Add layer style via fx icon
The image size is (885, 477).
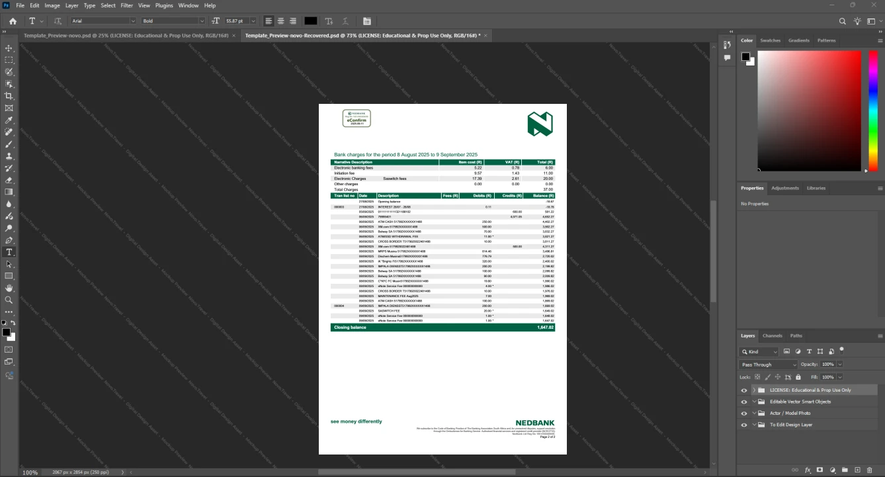pos(808,470)
